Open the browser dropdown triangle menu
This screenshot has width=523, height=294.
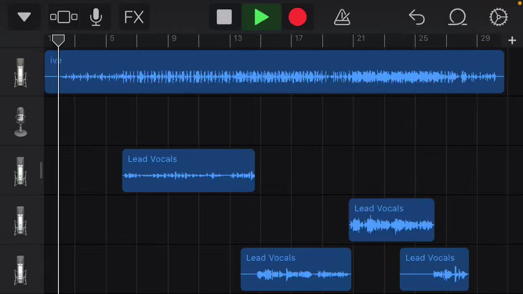[24, 17]
